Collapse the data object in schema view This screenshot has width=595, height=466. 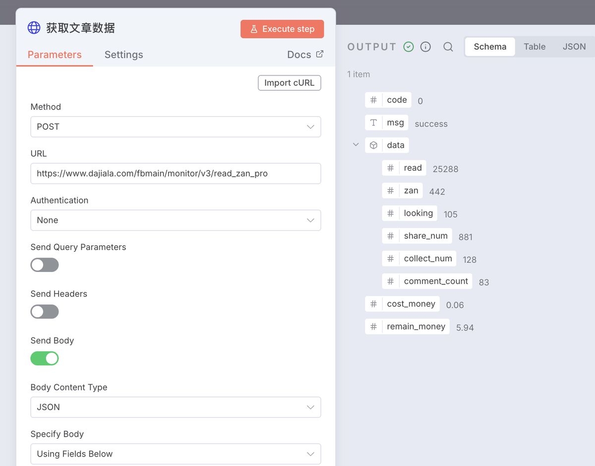[355, 144]
